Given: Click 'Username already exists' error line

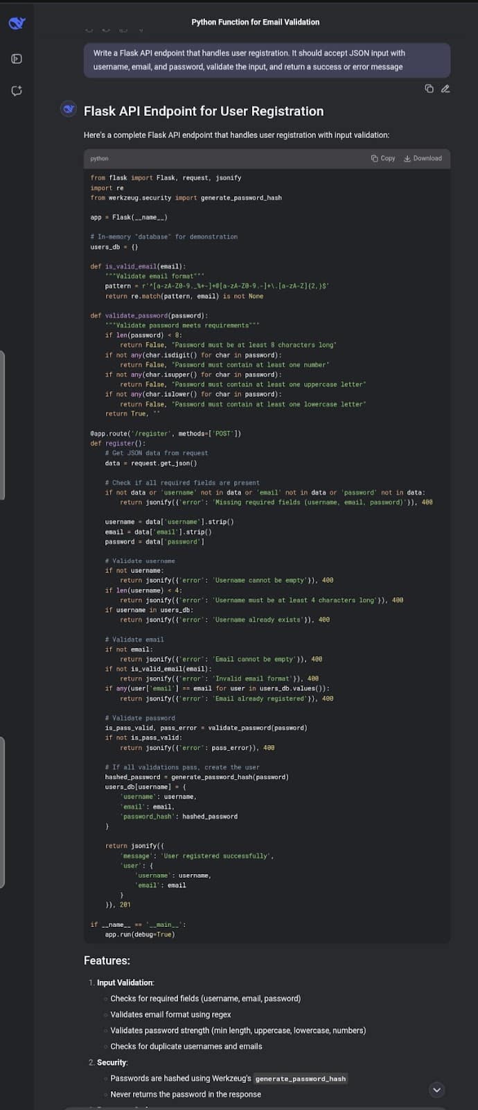Looking at the screenshot, I should (224, 620).
